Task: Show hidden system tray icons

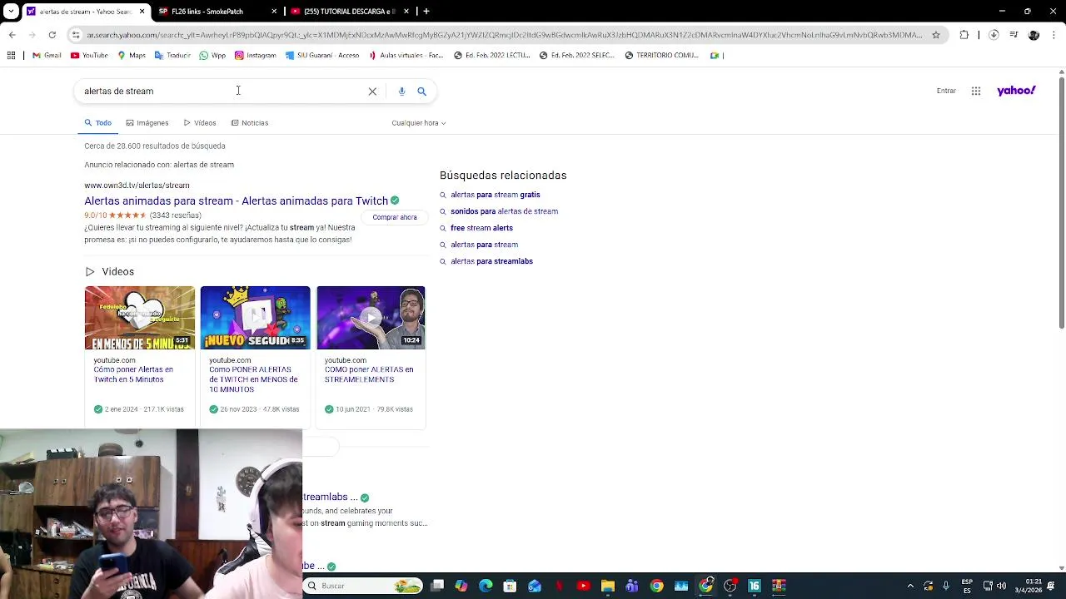Action: [910, 586]
